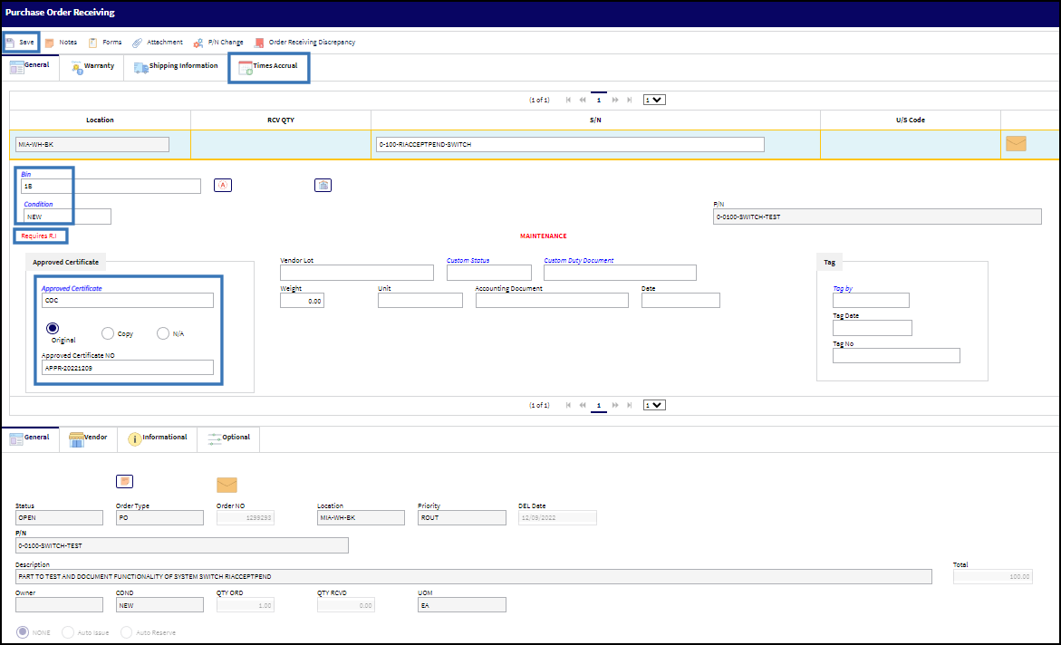The image size is (1061, 645).
Task: Click the red A icon beside the Bin field
Action: click(223, 185)
